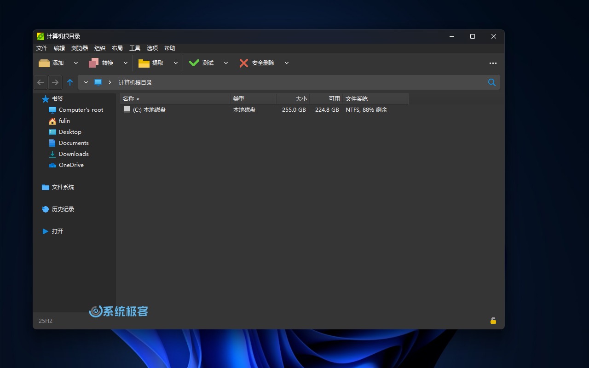Open the address bar history dropdown chevron

click(86, 82)
